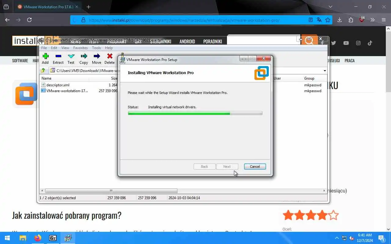Show hidden tray icons chevron
The height and width of the screenshot is (244, 391).
coord(337,238)
